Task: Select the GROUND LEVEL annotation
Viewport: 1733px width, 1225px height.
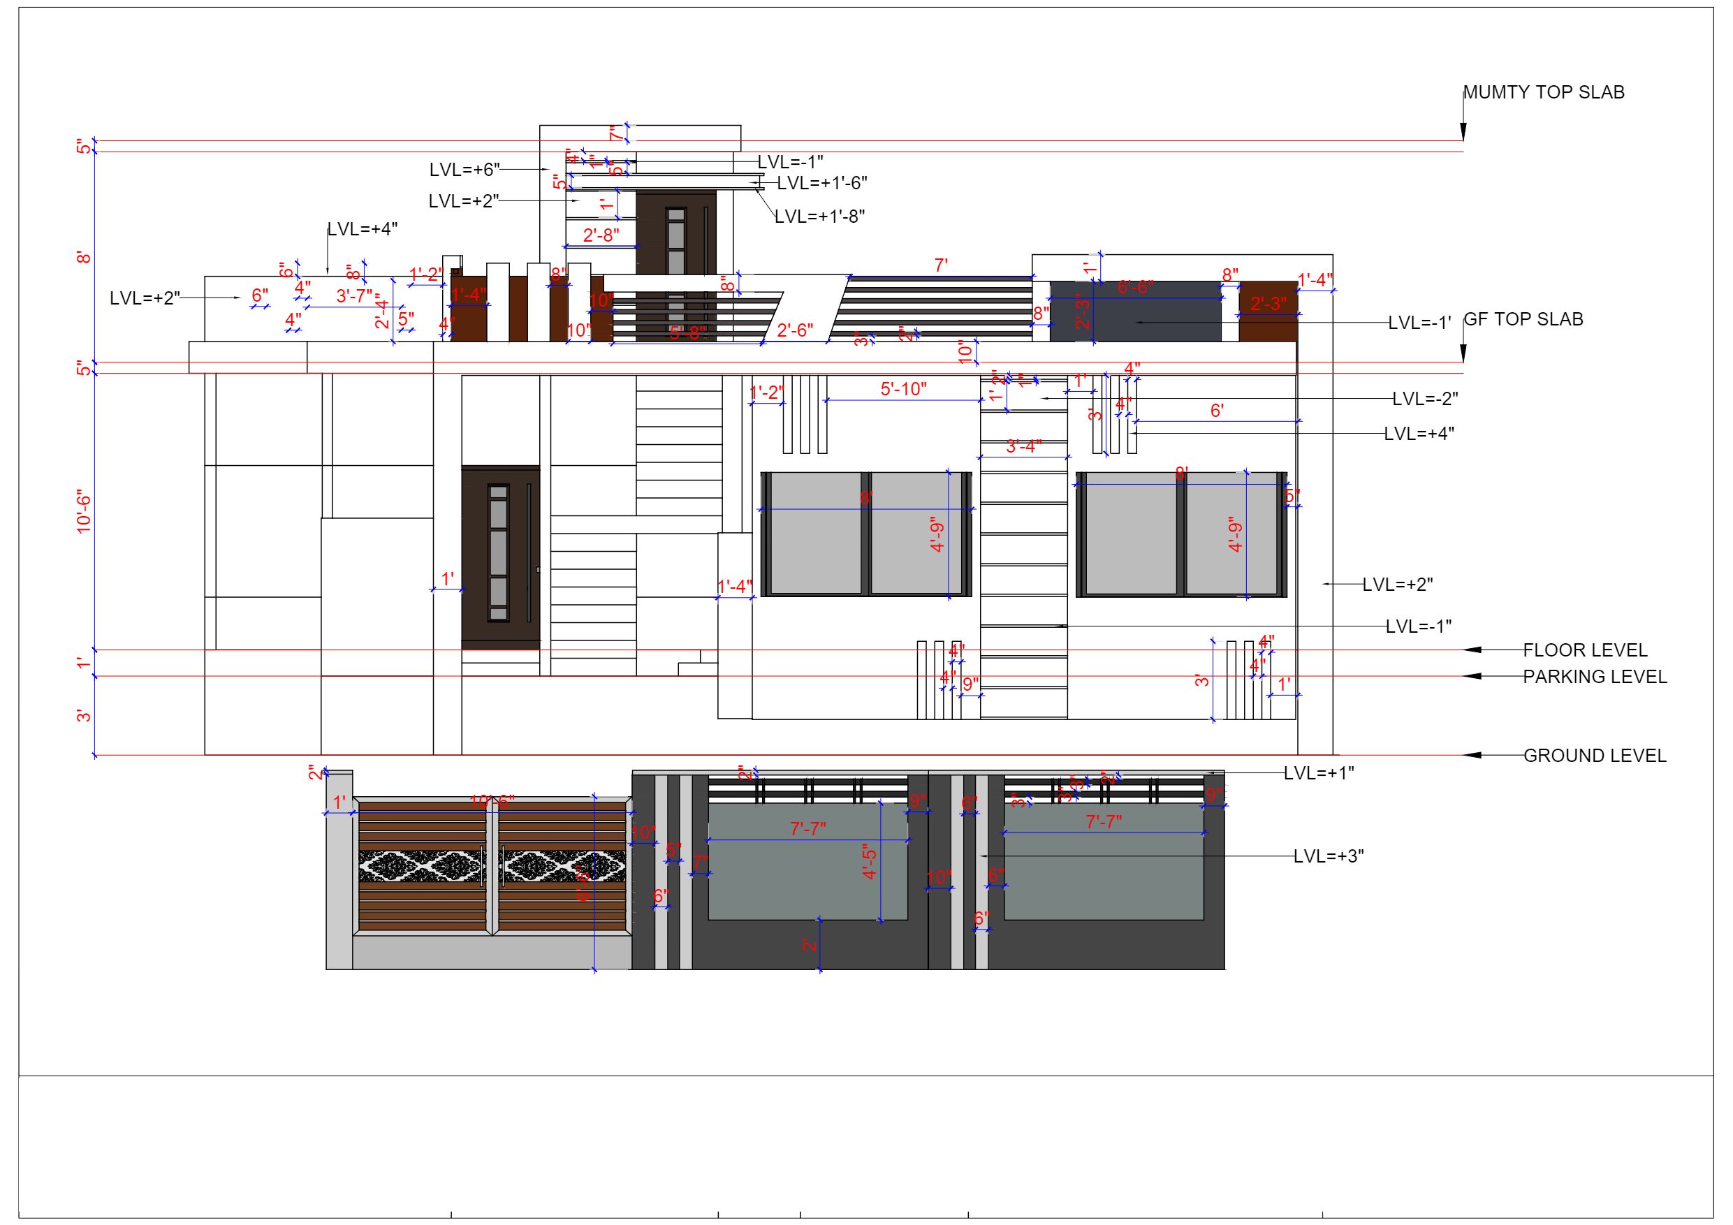Action: pos(1595,756)
